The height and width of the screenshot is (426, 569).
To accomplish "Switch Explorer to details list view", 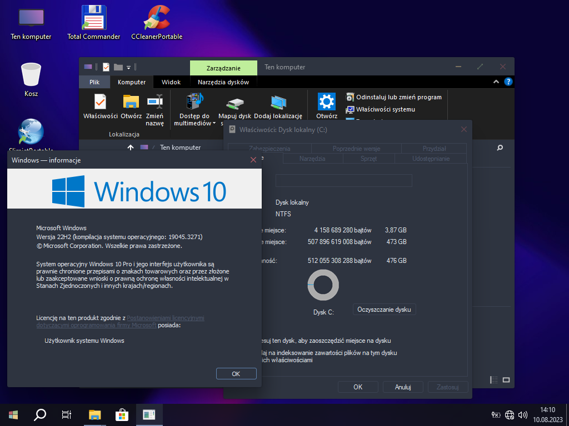I will click(x=494, y=380).
